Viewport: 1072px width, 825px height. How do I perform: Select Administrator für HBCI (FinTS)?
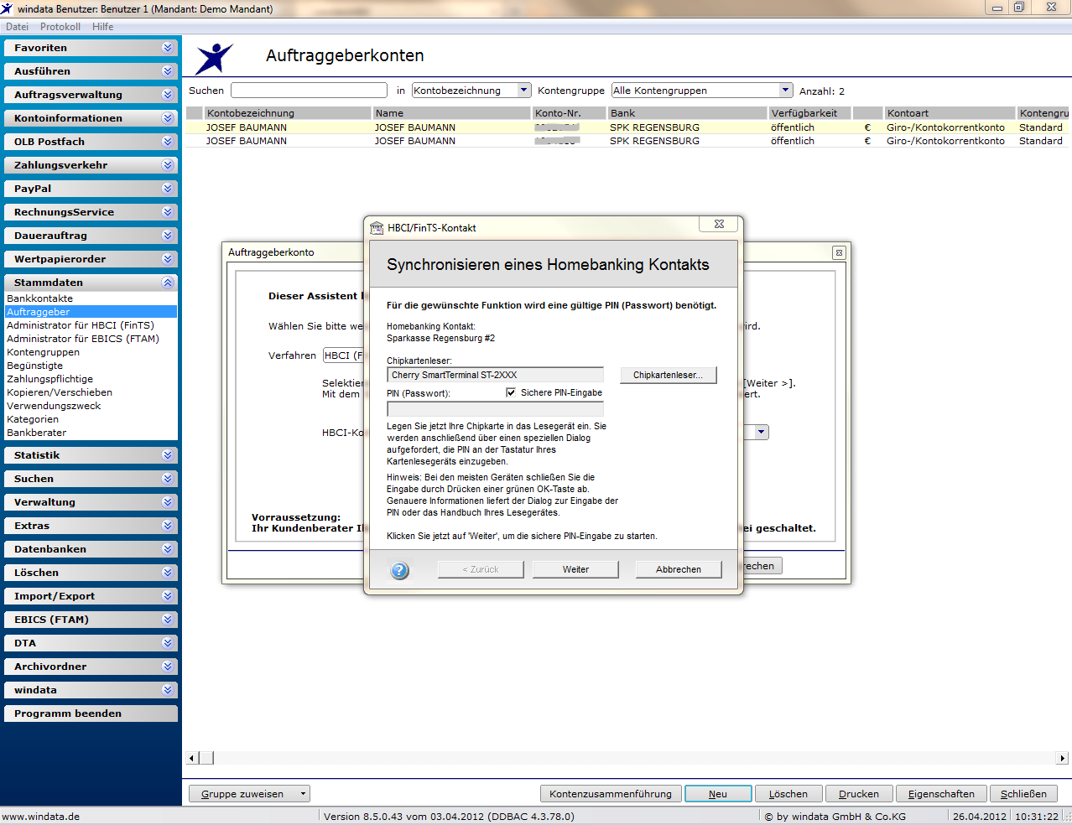click(x=81, y=325)
